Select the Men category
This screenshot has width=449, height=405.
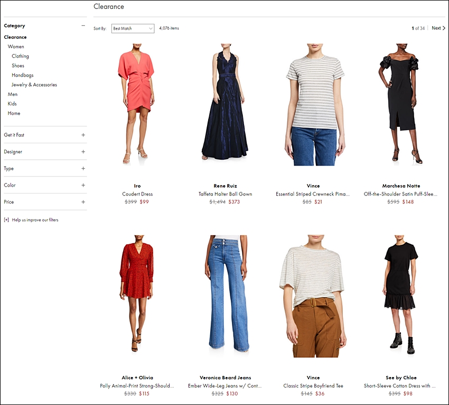pos(13,94)
